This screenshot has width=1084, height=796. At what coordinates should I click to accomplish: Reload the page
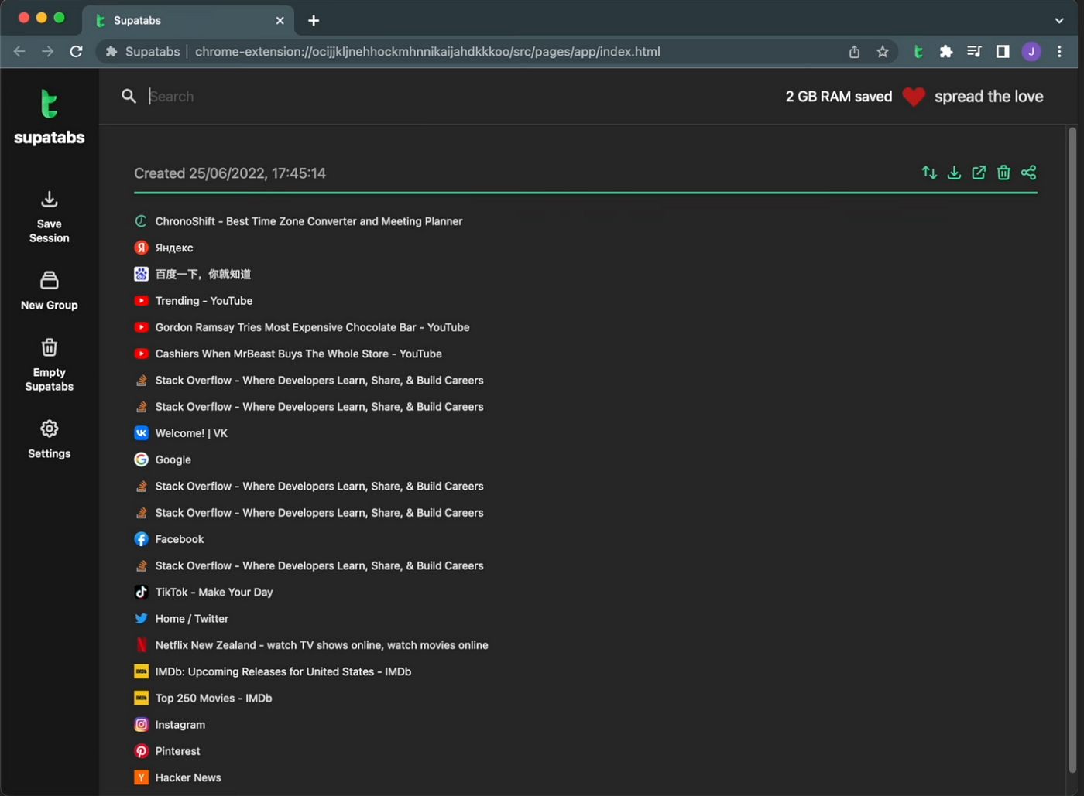point(76,52)
